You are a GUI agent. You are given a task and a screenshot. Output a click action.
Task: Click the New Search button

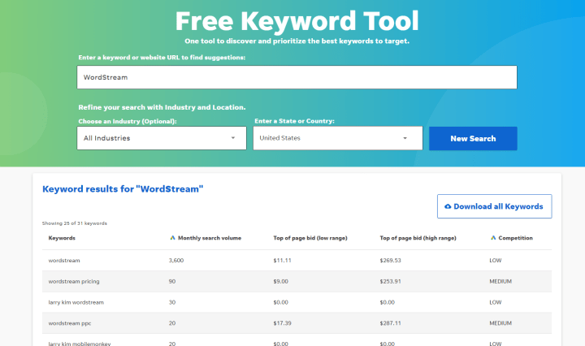[x=473, y=138]
